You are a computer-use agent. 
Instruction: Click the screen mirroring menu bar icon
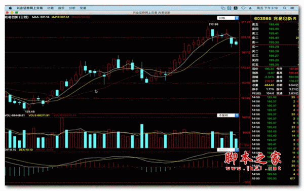223,8
